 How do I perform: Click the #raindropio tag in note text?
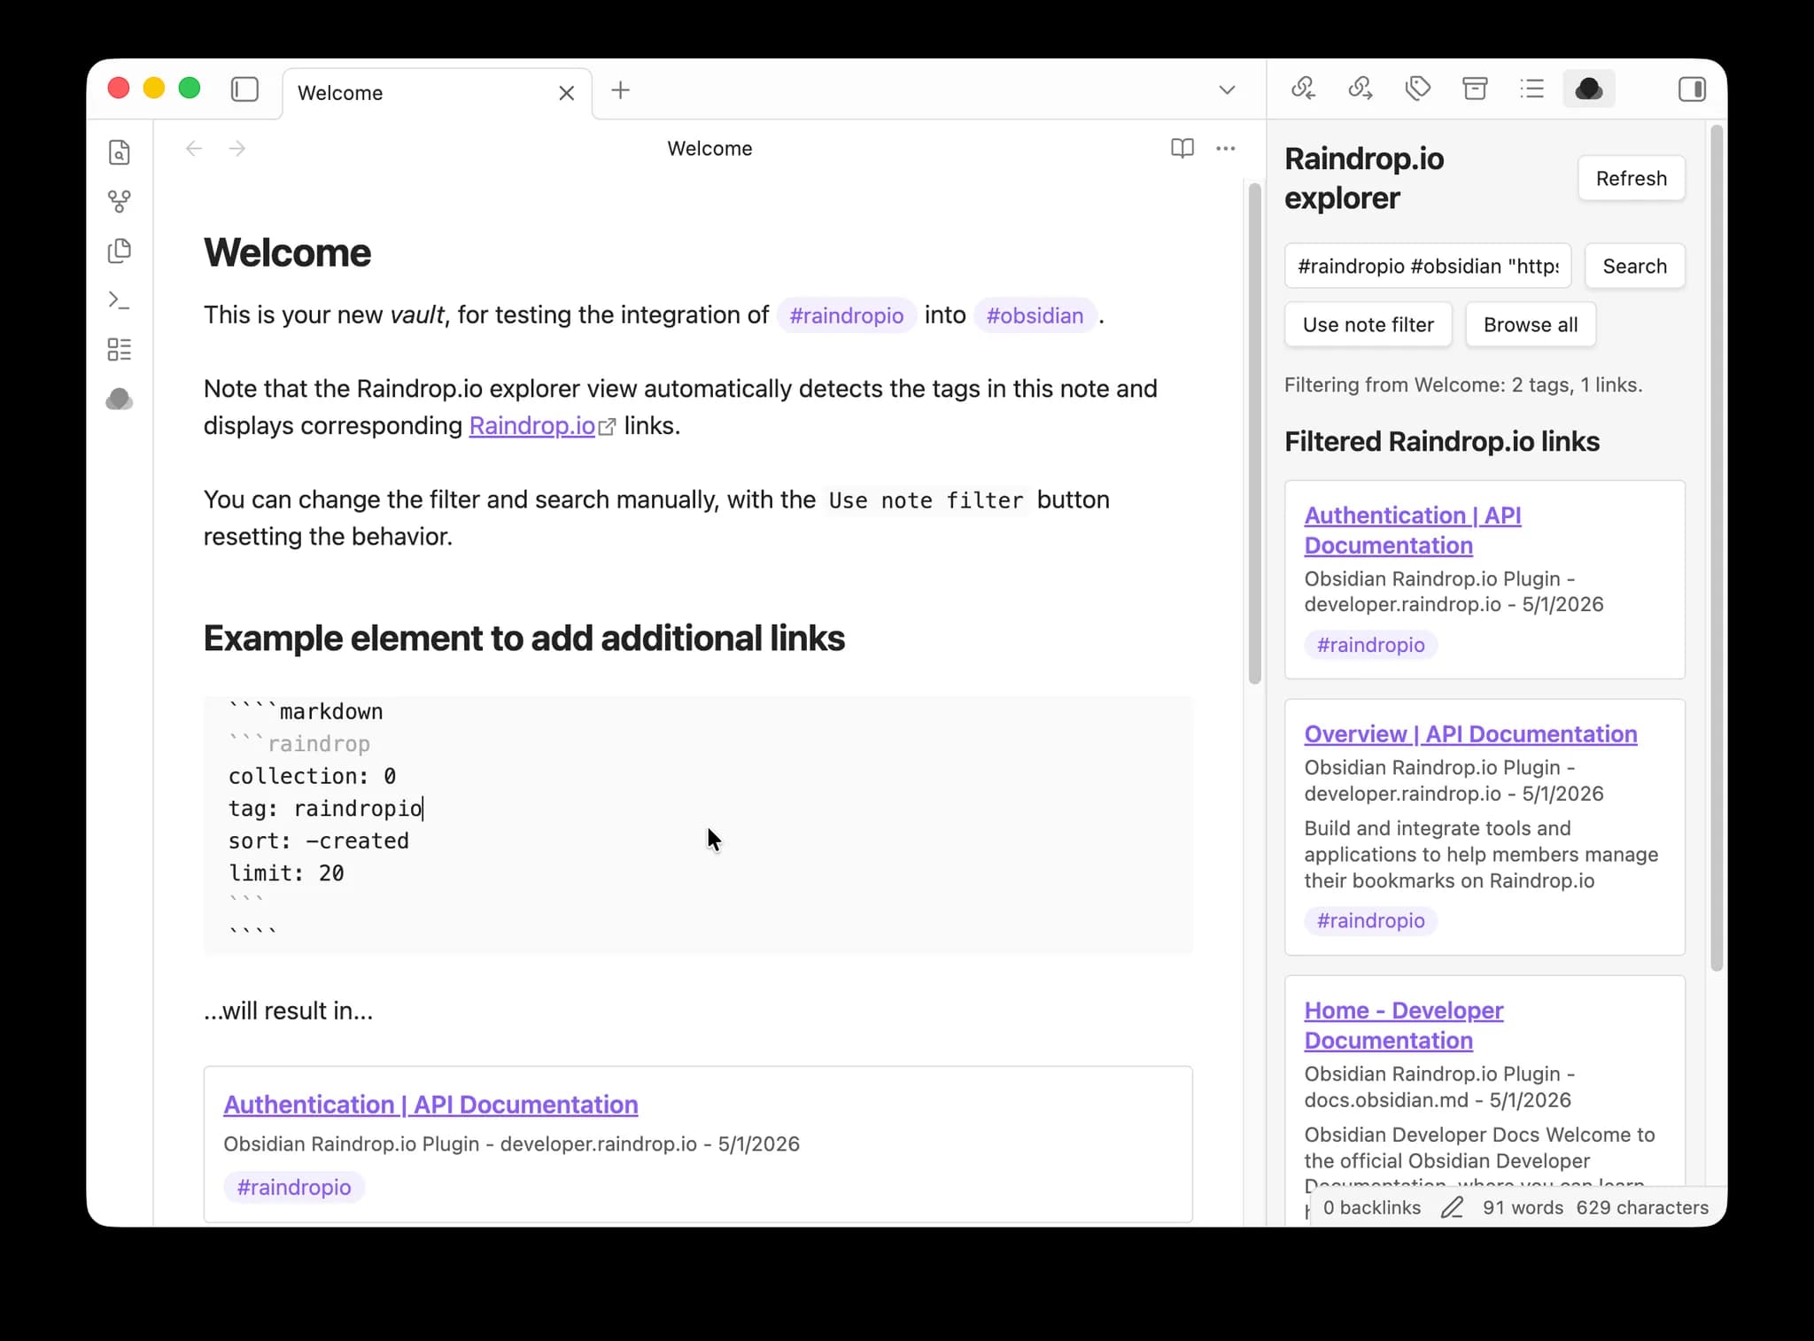click(846, 316)
